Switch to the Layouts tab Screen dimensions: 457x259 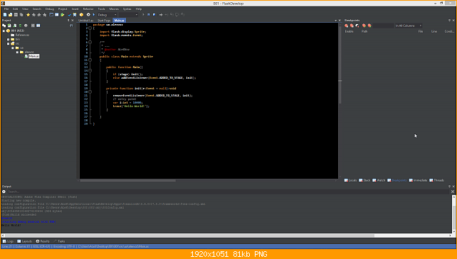click(25, 241)
